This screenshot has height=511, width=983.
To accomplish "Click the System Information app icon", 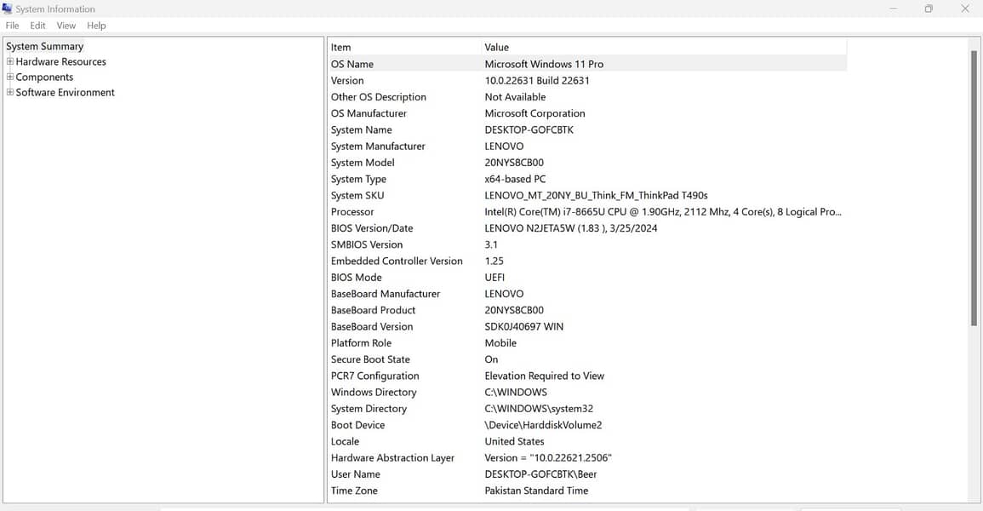I will tap(7, 9).
